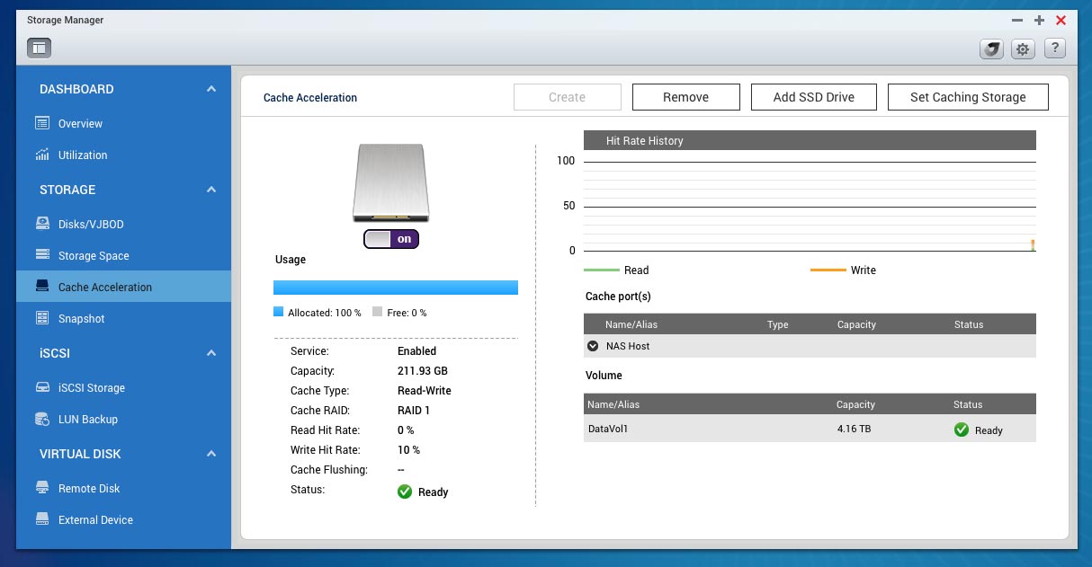Screen dimensions: 1092x567
Task: Click the Remove button
Action: [686, 97]
